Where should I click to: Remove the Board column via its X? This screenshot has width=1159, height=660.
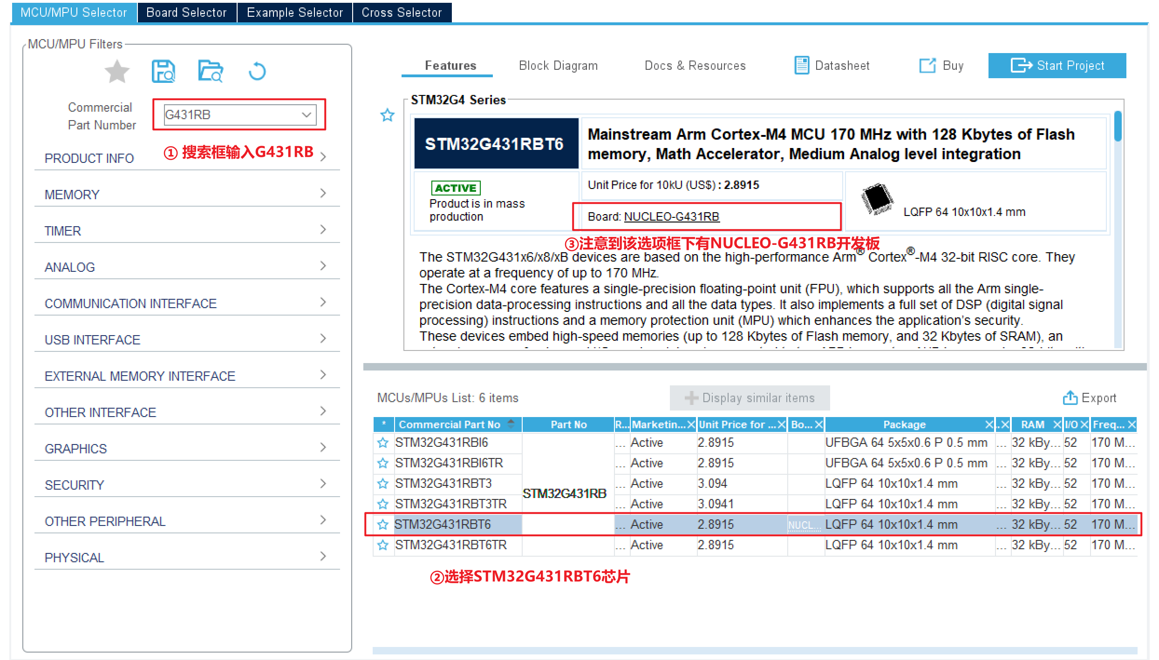point(818,424)
